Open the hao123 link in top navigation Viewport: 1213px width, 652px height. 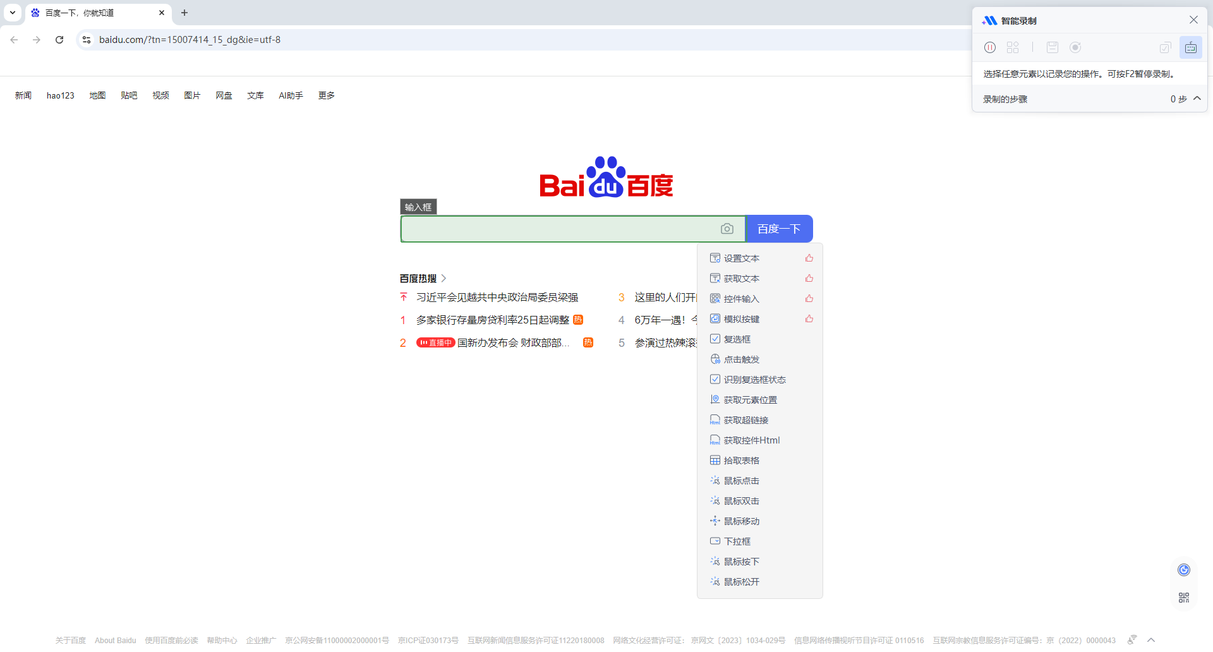pos(61,95)
